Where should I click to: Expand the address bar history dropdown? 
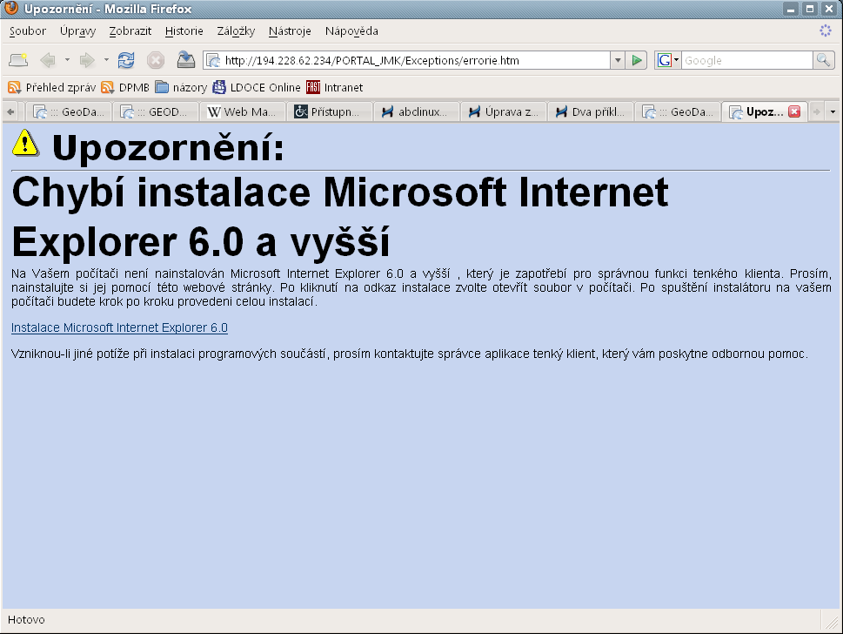click(618, 60)
